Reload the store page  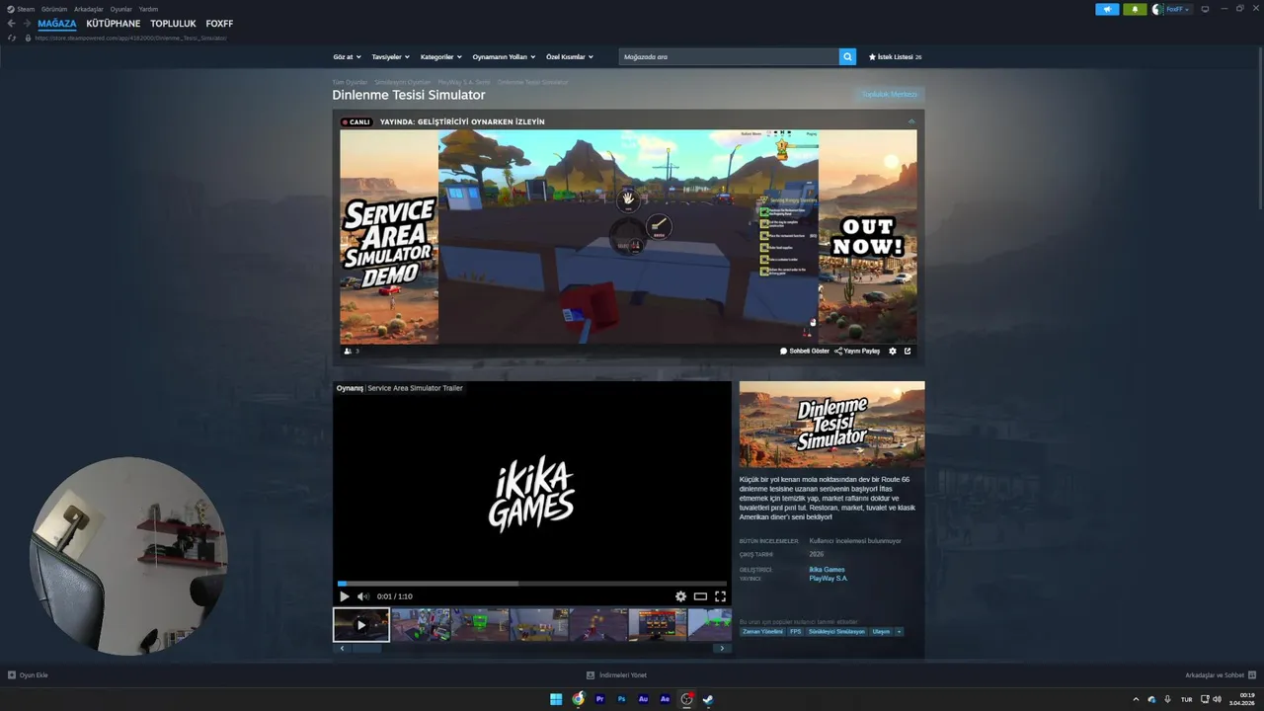coord(12,38)
